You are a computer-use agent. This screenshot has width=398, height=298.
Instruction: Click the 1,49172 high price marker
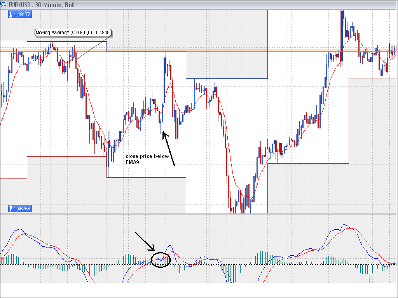(20, 14)
